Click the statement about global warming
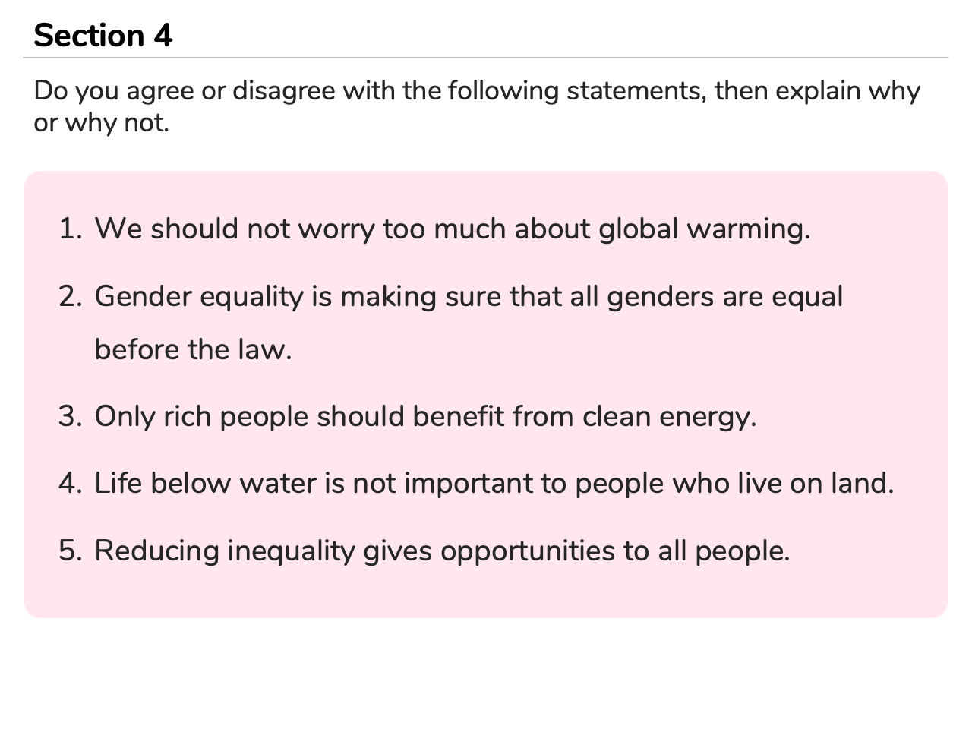Screen dimensions: 972x729 click(452, 229)
